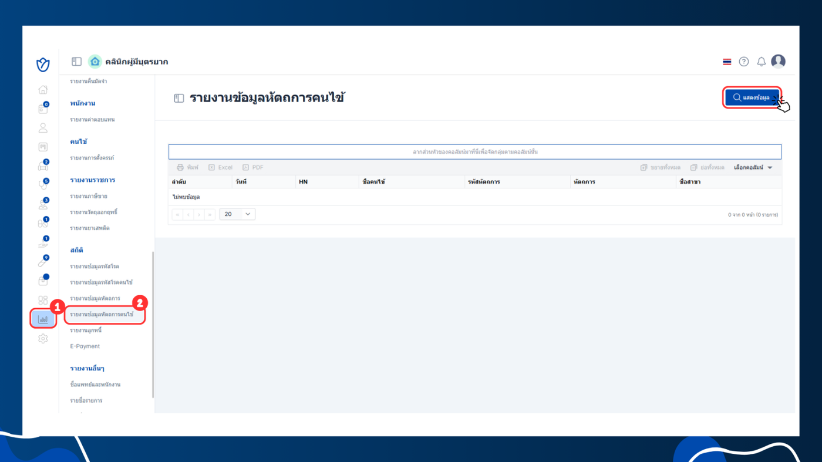The image size is (822, 462).
Task: Open the page-size dropdown showing 20
Action: pyautogui.click(x=237, y=214)
